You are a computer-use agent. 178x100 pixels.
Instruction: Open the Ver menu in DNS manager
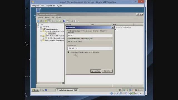[x=53, y=18]
